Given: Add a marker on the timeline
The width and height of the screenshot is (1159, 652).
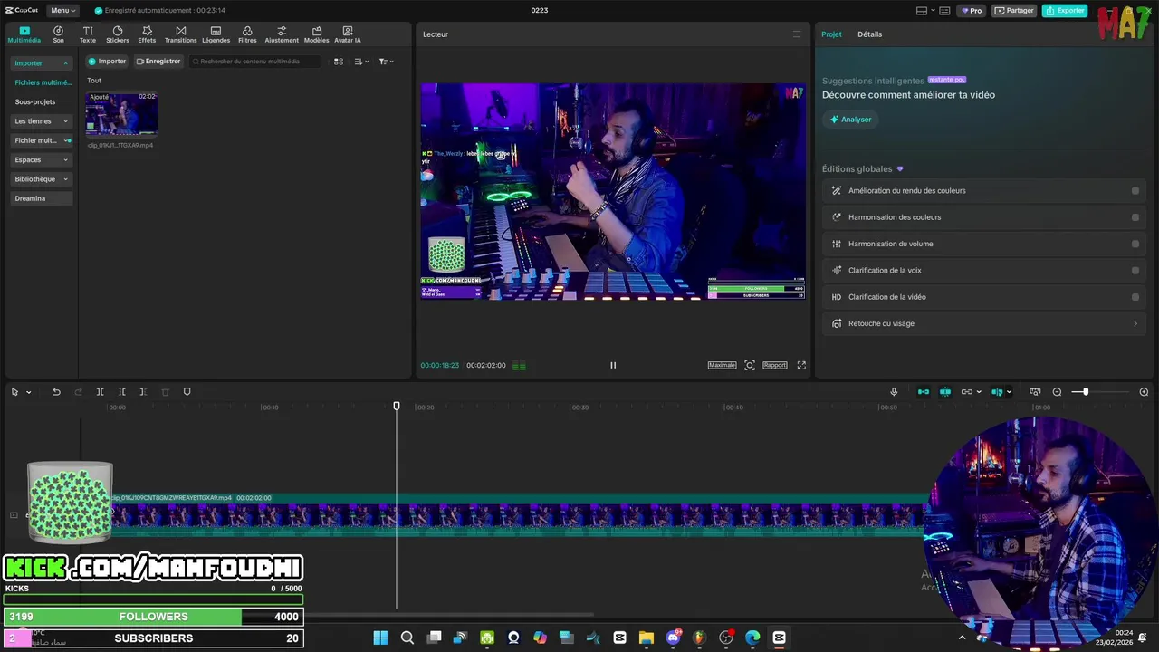Looking at the screenshot, I should click(187, 391).
